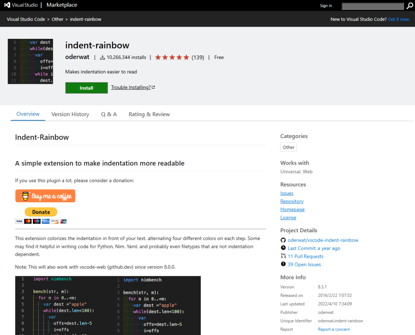Screen dimensions: 415x335
Task: Open the Issues resource link
Action: pyautogui.click(x=287, y=193)
